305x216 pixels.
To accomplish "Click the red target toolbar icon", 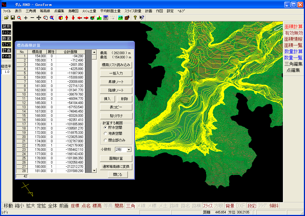I will pos(127,18).
